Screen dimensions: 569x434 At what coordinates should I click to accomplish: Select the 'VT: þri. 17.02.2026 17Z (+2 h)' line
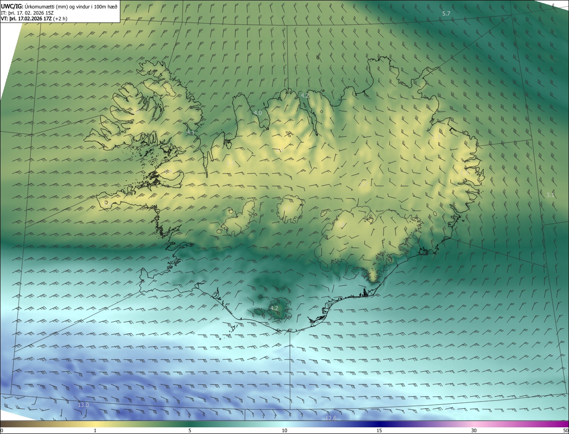tap(34, 19)
